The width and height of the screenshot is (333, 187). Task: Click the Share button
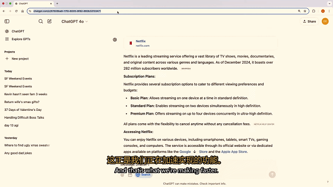tap(309, 21)
